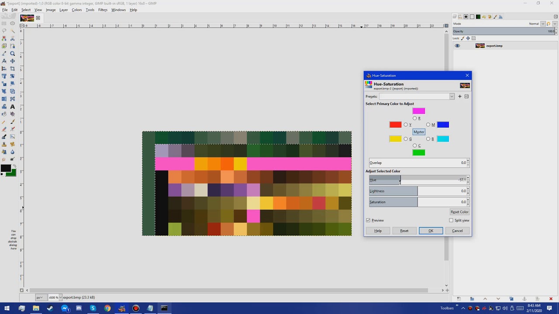The height and width of the screenshot is (314, 559).
Task: Save current settings as preset plus icon
Action: [459, 96]
